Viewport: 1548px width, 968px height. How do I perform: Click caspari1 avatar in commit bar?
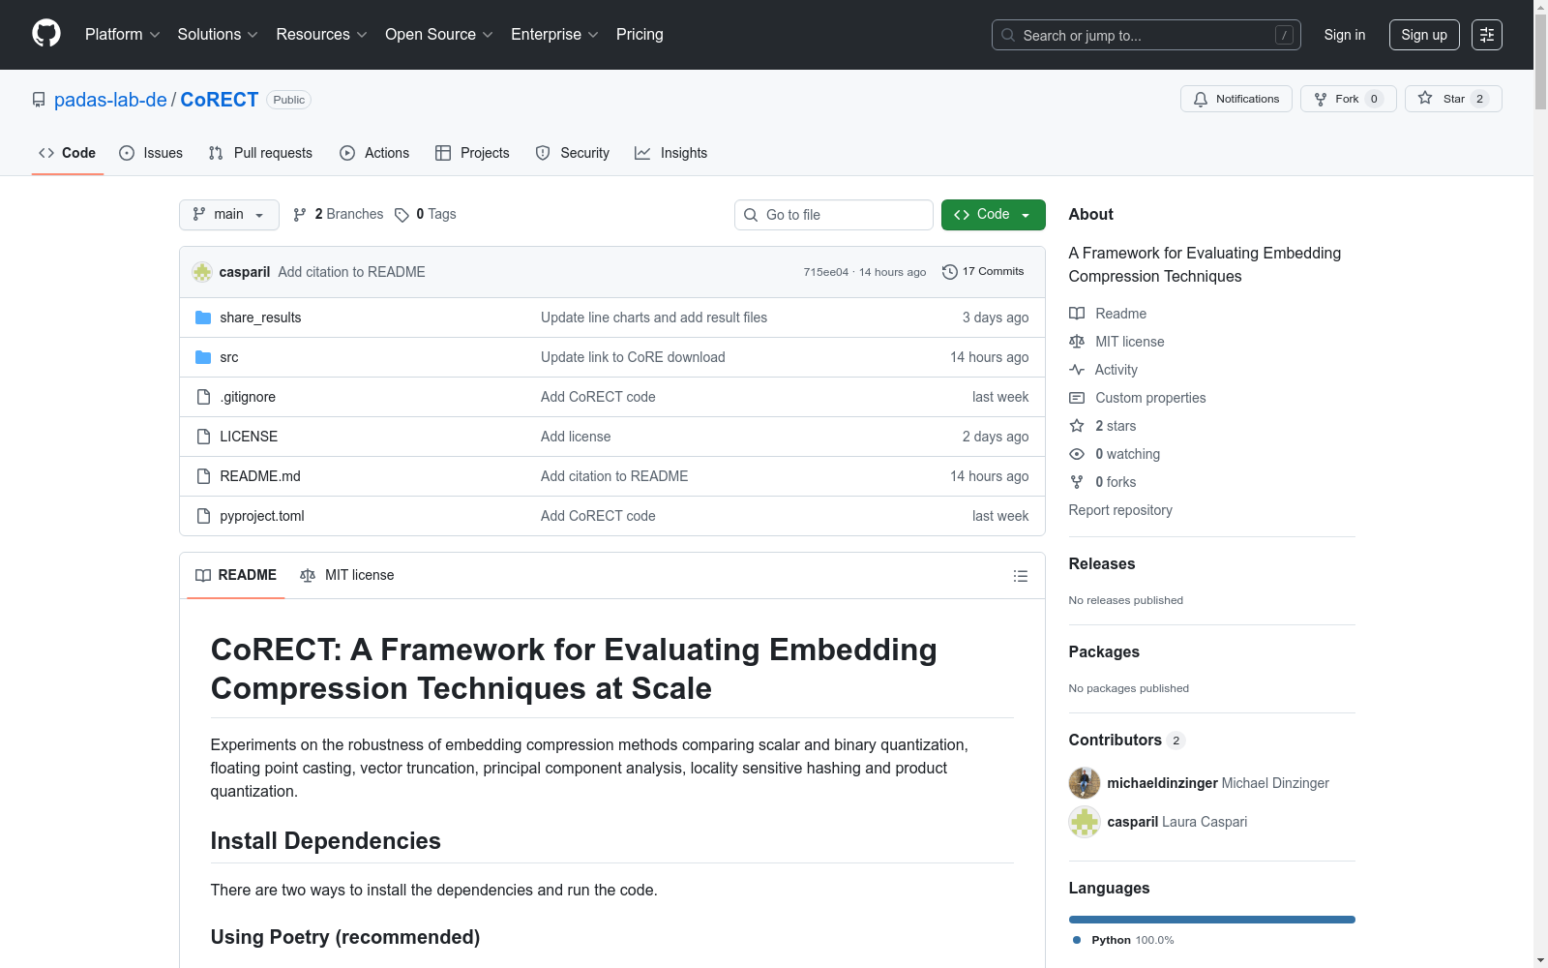coord(202,272)
